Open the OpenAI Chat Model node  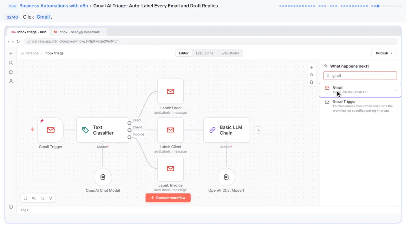pos(103,177)
